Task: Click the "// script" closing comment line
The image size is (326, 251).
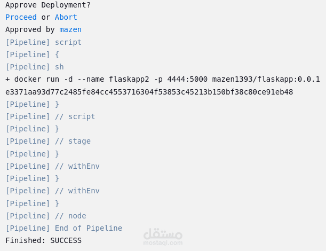Action: (50, 116)
